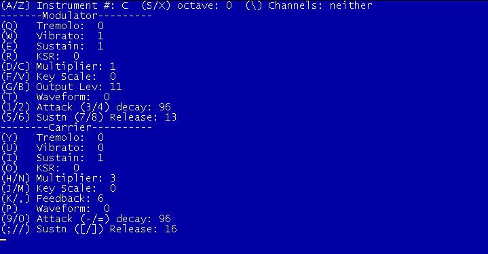This screenshot has width=488, height=254.
Task: Click Carrier Sustn Release value 16
Action: click(x=171, y=229)
